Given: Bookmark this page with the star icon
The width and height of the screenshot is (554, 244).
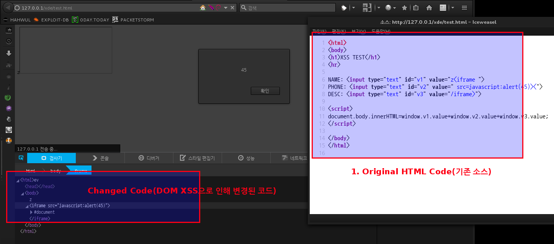Looking at the screenshot, I should point(404,8).
